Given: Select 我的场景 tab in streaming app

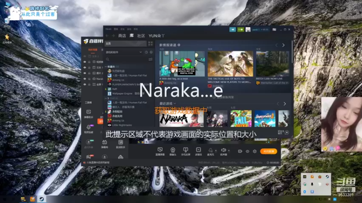Looking at the screenshot, I should 93,50.
